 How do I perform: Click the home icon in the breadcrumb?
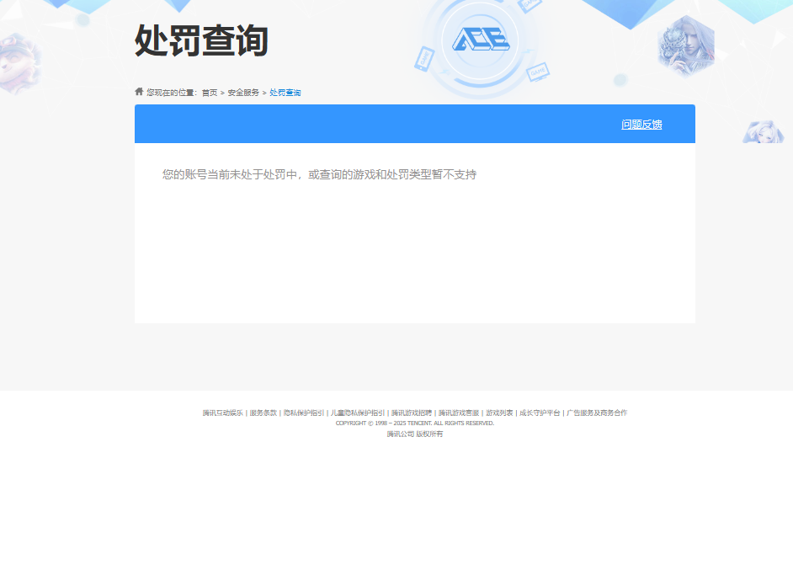coord(138,92)
